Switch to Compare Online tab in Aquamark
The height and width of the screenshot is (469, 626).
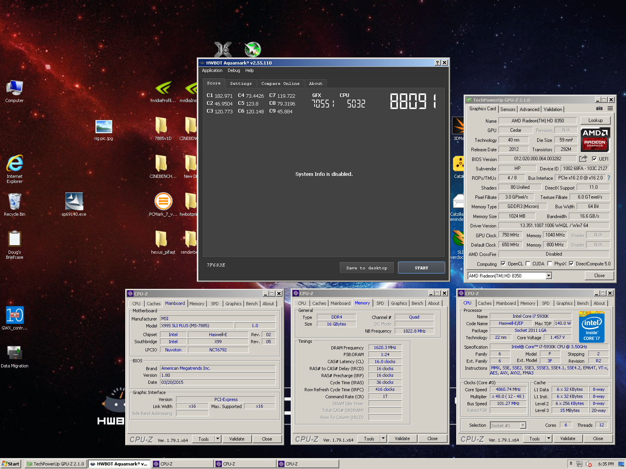(x=280, y=83)
